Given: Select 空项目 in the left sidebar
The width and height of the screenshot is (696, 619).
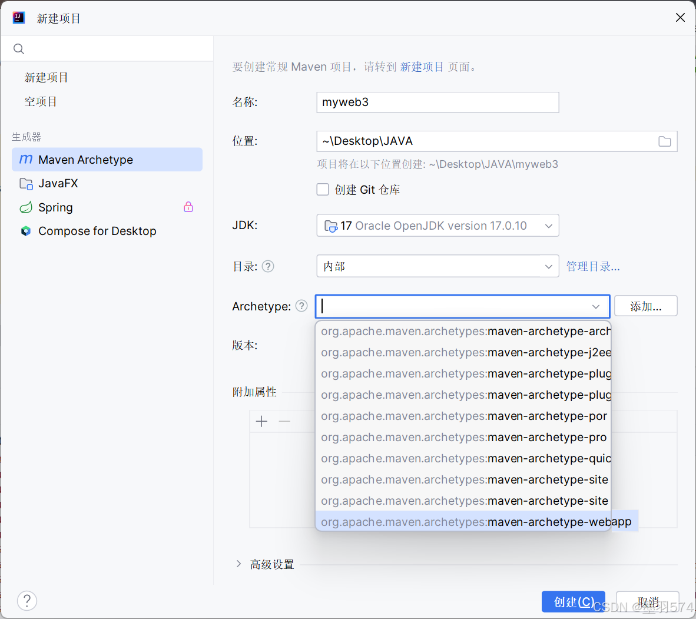Looking at the screenshot, I should click(41, 102).
